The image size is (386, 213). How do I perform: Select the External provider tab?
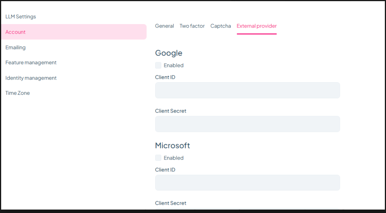coord(256,26)
